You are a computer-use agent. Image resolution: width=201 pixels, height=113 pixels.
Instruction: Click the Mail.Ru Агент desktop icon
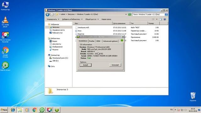tap(5, 66)
